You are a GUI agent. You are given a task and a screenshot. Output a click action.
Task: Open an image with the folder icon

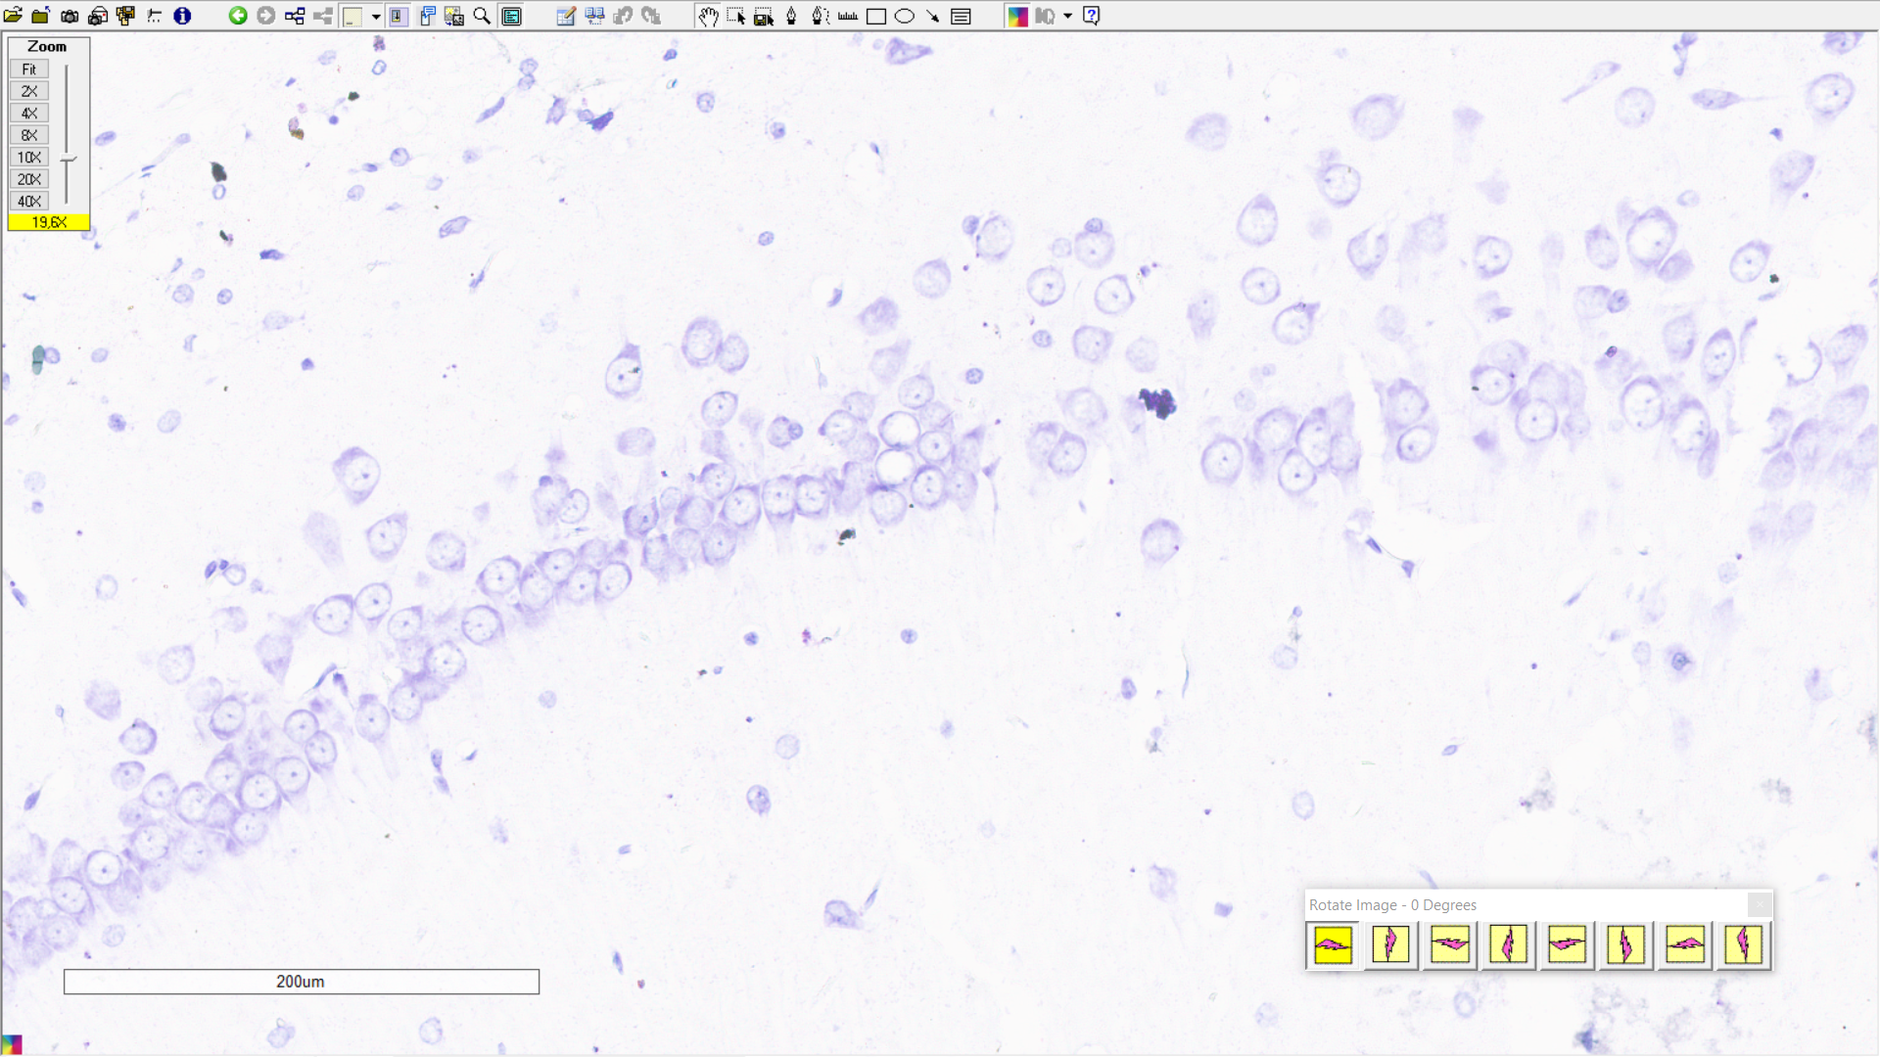coord(13,16)
